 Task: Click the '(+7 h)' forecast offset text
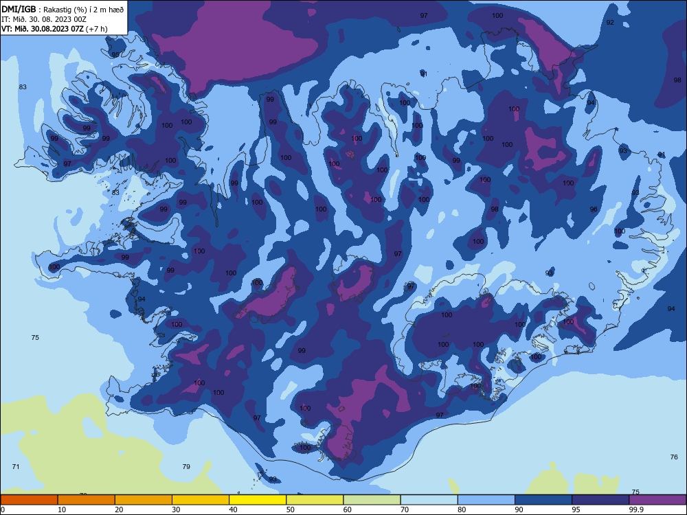(x=97, y=29)
